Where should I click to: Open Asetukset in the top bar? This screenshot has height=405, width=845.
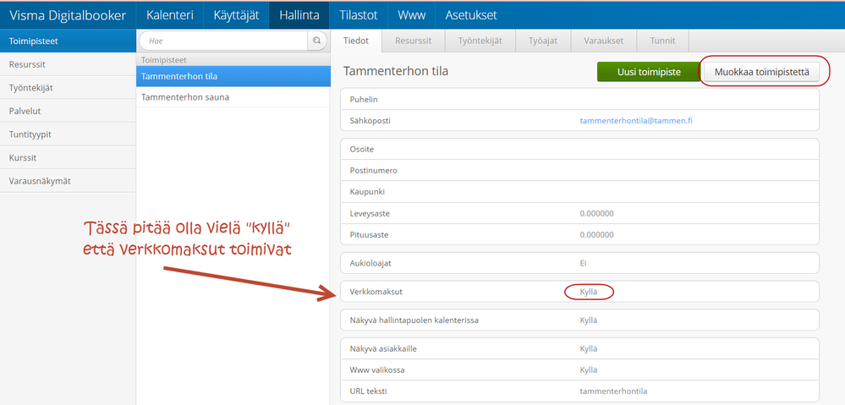pyautogui.click(x=471, y=15)
